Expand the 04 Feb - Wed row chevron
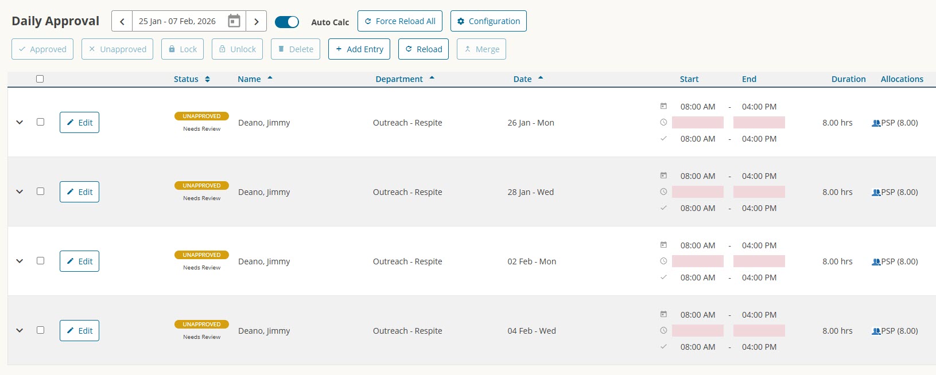 coord(20,330)
